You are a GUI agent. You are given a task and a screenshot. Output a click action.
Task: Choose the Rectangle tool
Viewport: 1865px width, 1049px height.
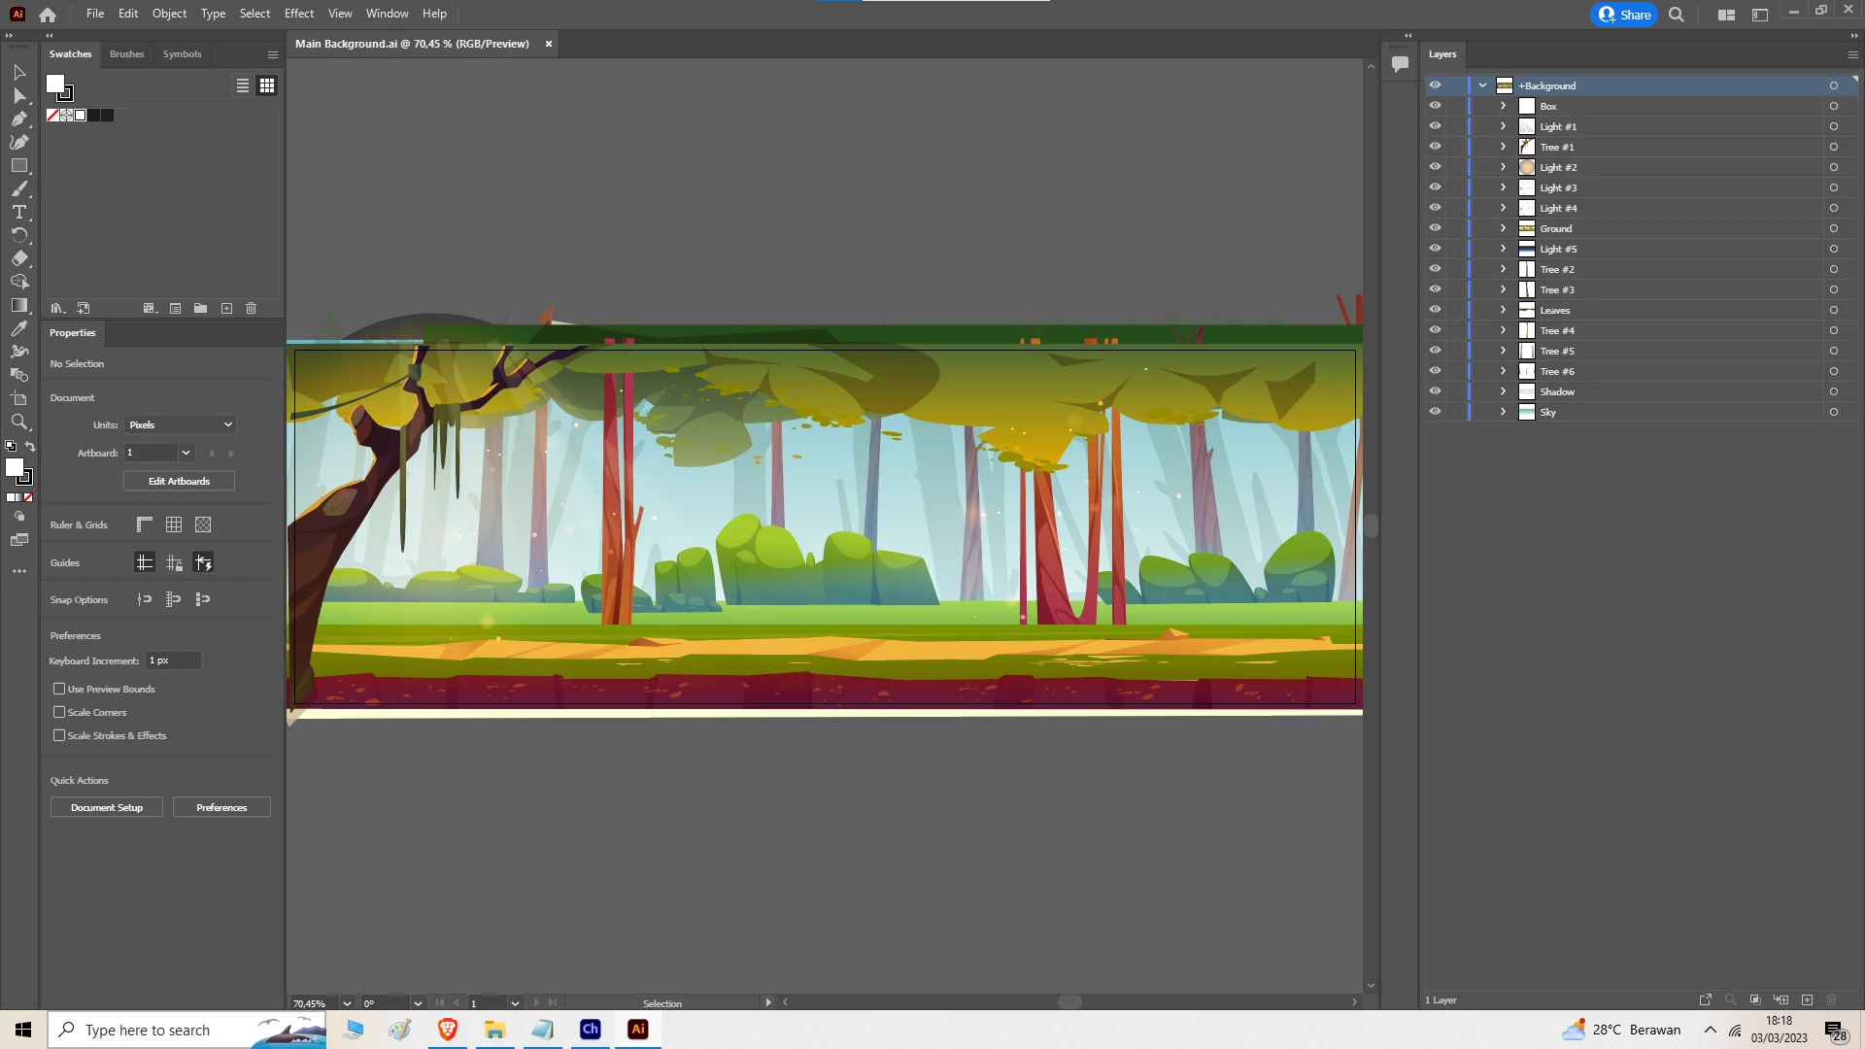[x=18, y=165]
